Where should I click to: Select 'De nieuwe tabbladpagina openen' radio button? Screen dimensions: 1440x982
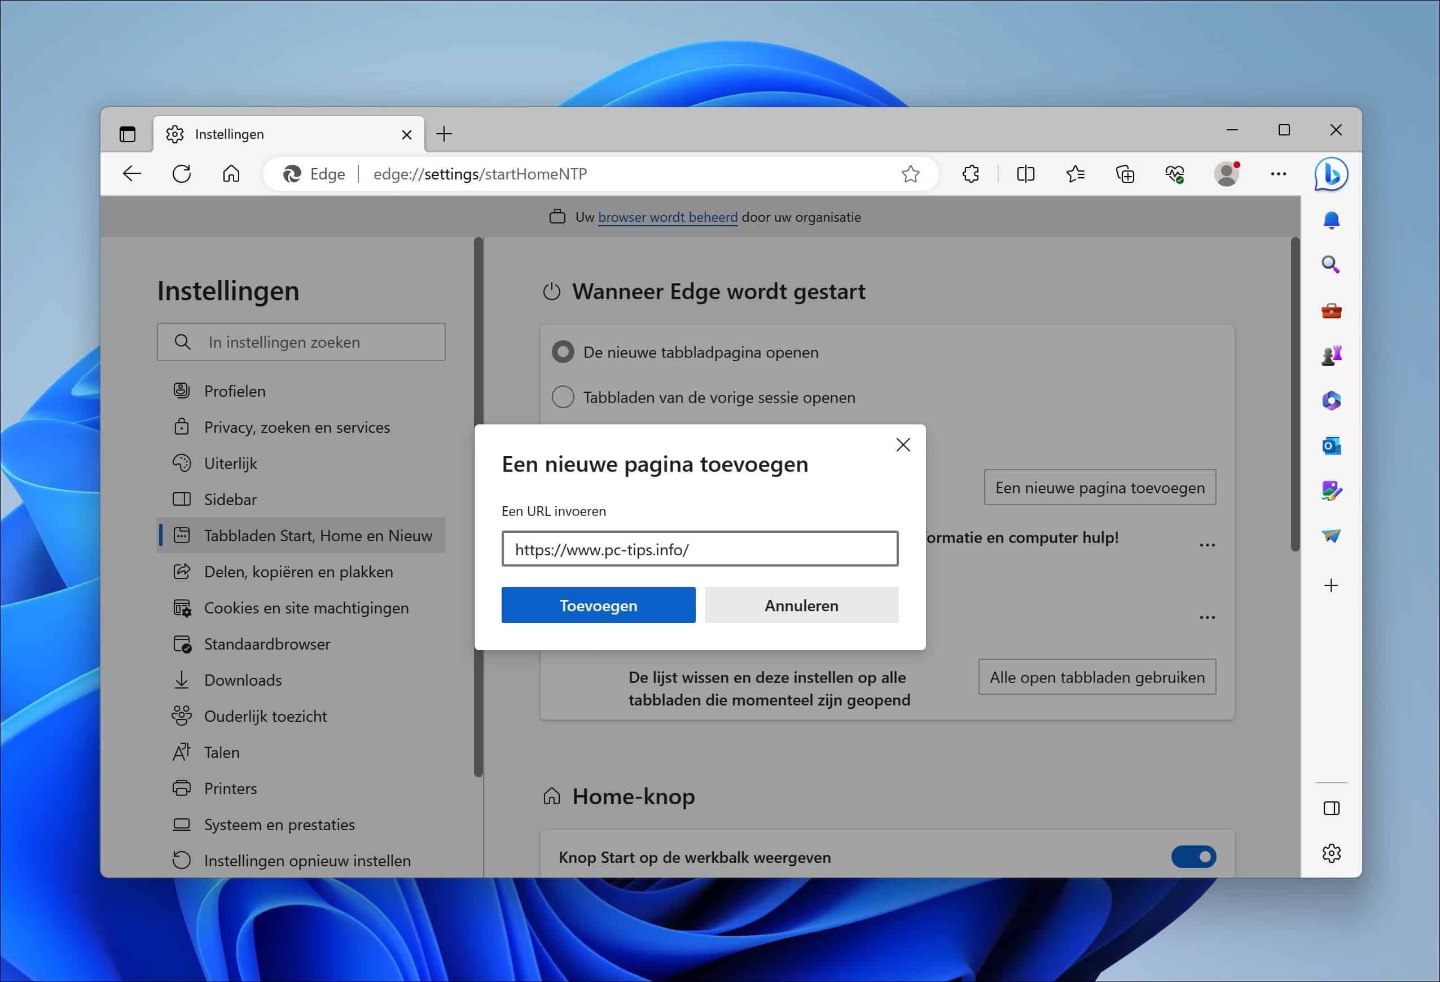click(562, 352)
